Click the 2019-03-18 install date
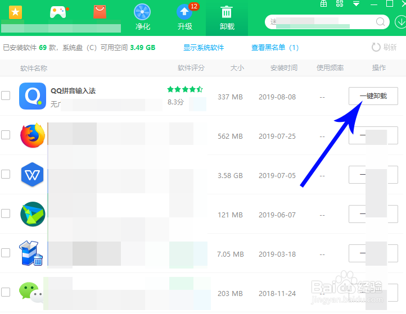Image resolution: width=406 pixels, height=314 pixels. (x=277, y=254)
